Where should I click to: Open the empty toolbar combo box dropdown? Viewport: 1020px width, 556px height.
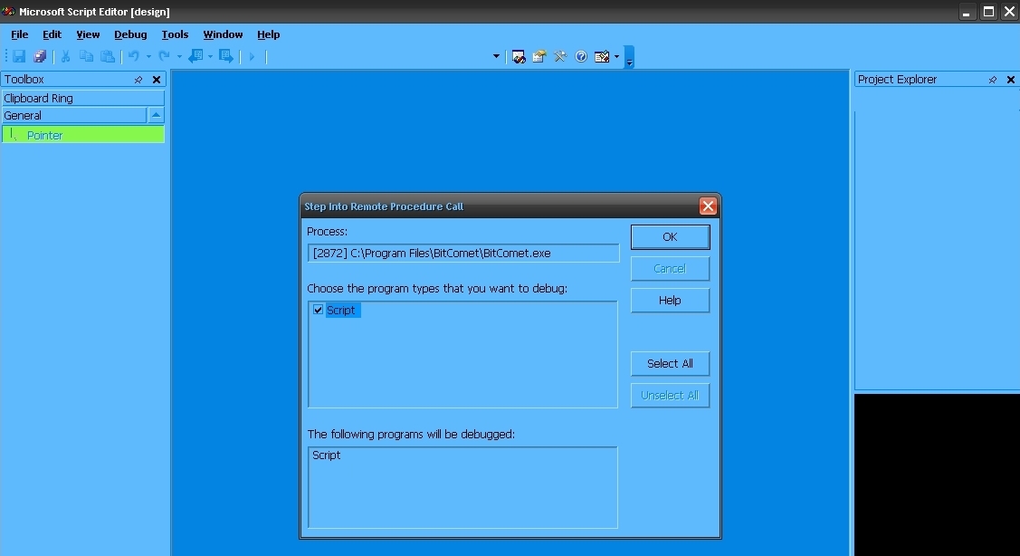496,56
